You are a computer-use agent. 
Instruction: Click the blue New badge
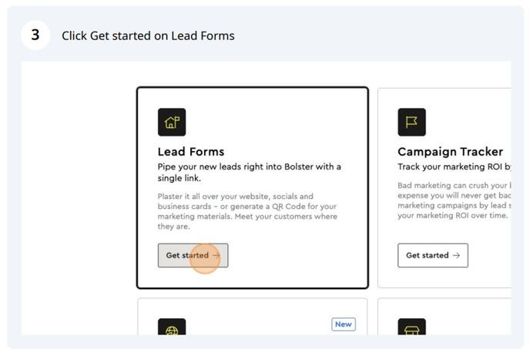tap(344, 325)
